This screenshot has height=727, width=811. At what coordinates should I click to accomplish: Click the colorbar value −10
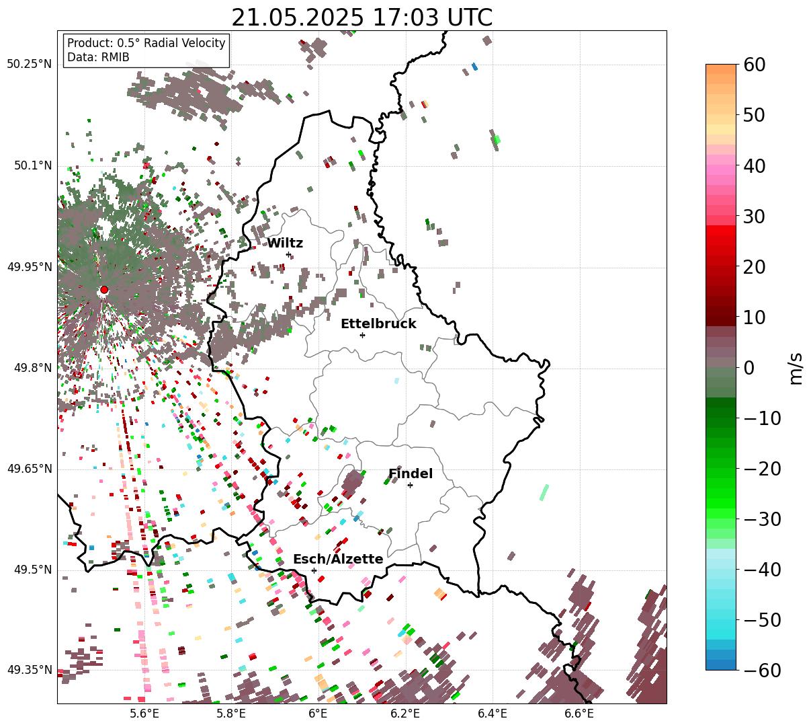click(761, 418)
